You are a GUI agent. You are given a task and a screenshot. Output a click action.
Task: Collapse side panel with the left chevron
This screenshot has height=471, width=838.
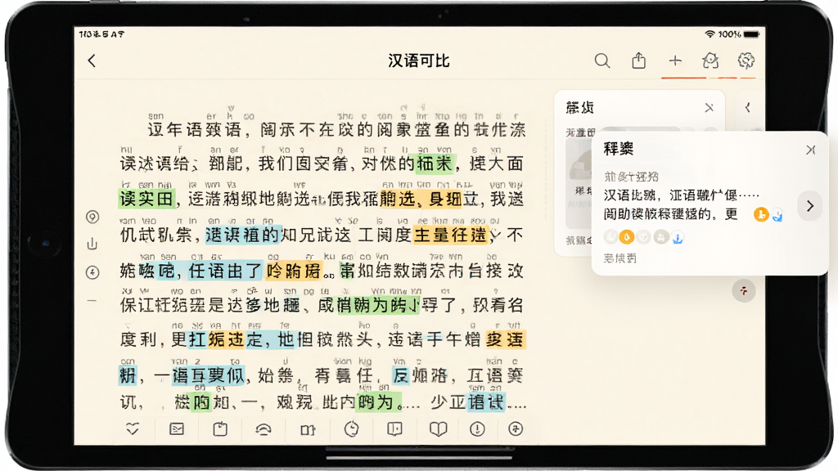(x=748, y=107)
